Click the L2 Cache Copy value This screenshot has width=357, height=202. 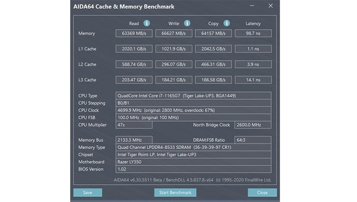tap(213, 64)
